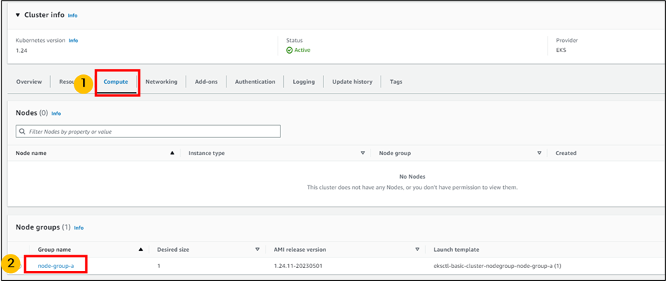Viewport: 666px width, 281px height.
Task: Click the Provider value EKS
Action: (x=561, y=50)
